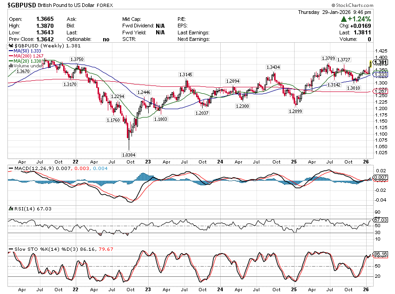The height and width of the screenshot is (294, 395).
Task: Click the volume bars icon in legend
Action: [x=11, y=66]
